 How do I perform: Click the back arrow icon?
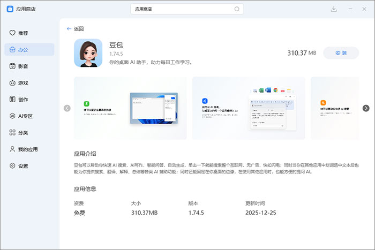click(69, 29)
